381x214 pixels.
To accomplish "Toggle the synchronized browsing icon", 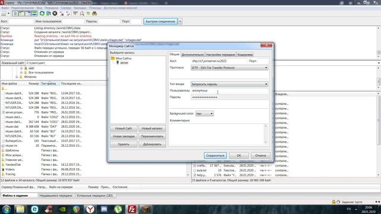I will click(x=88, y=14).
